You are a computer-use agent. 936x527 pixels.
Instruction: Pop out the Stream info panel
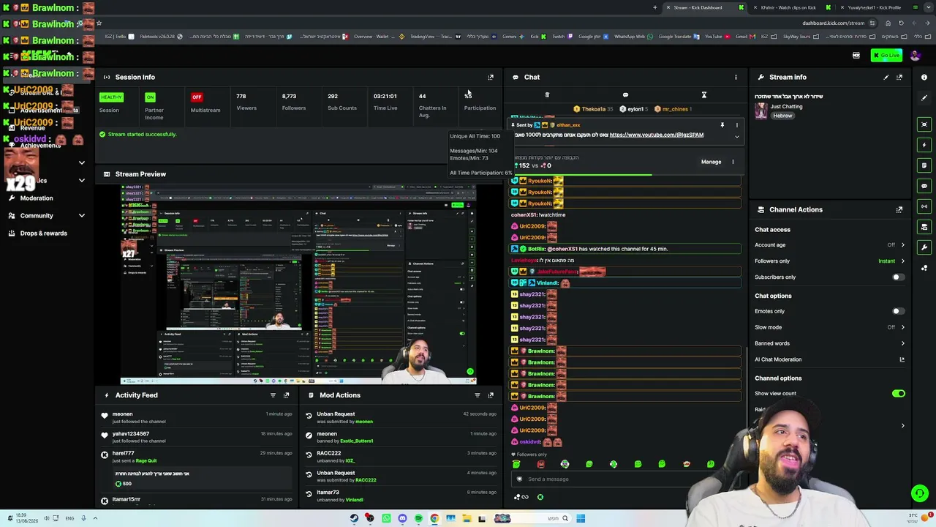point(899,77)
